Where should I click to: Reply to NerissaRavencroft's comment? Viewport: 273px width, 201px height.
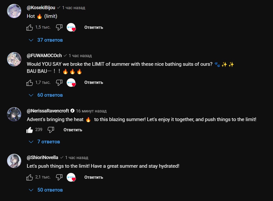(73, 130)
